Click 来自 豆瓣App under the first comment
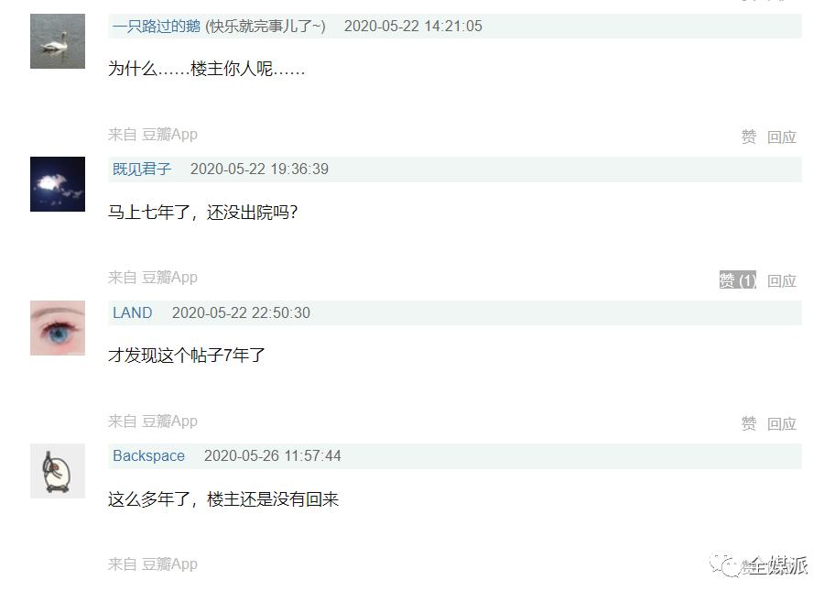 (x=153, y=135)
